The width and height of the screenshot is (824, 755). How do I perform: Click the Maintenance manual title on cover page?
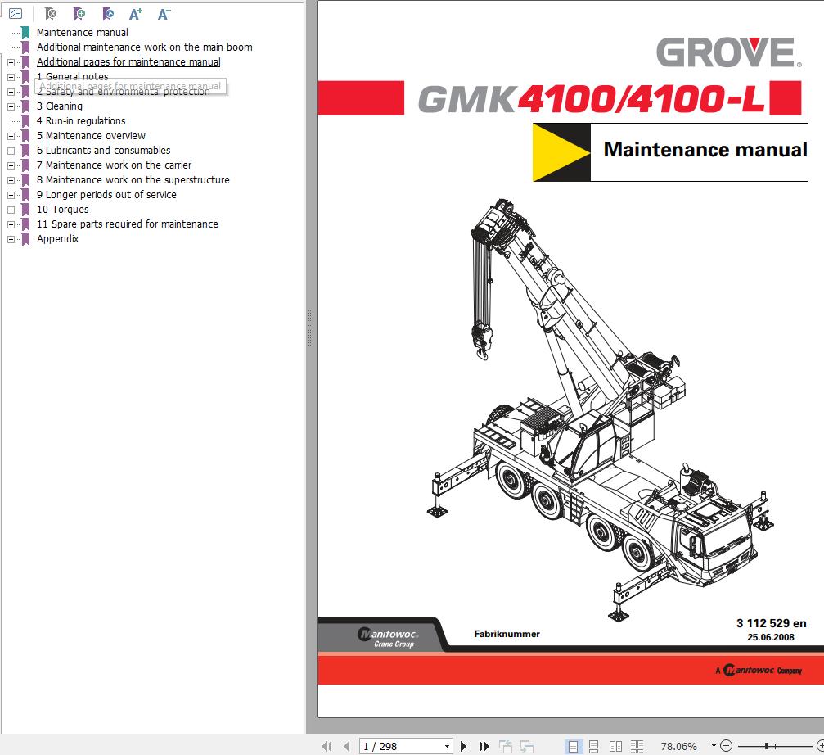(705, 149)
